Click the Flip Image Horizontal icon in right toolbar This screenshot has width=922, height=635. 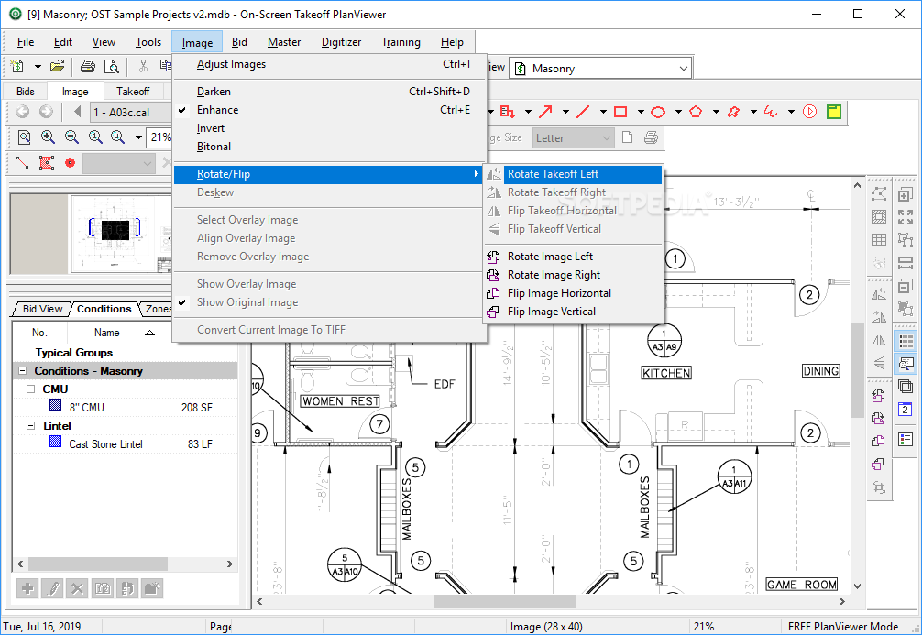point(879,441)
